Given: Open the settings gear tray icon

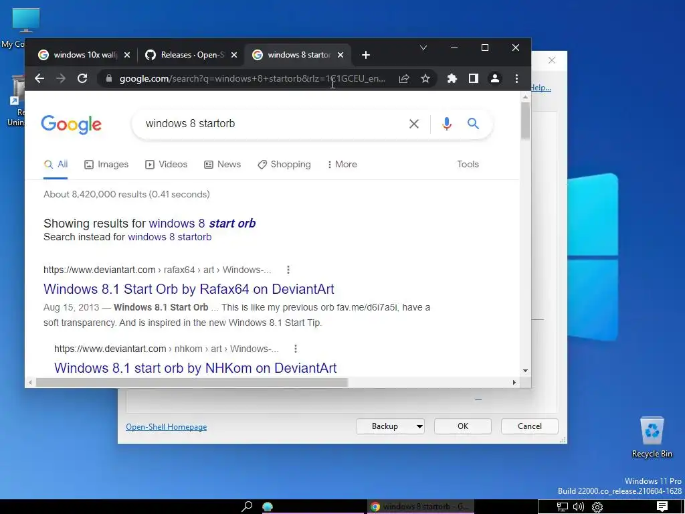Looking at the screenshot, I should click(x=597, y=507).
